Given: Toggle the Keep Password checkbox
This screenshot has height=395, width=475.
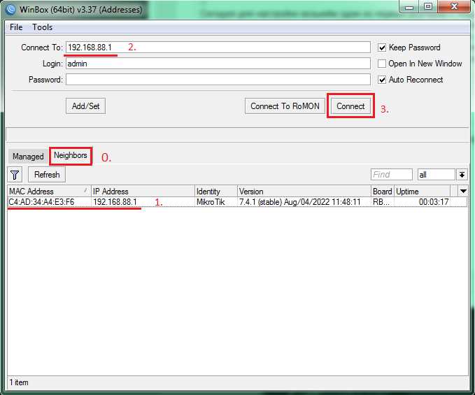Looking at the screenshot, I should [x=382, y=48].
